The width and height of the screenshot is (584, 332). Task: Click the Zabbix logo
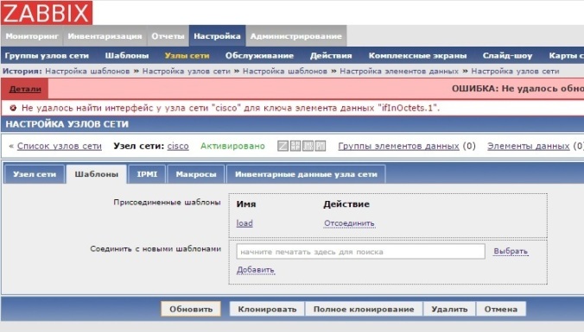(x=47, y=13)
